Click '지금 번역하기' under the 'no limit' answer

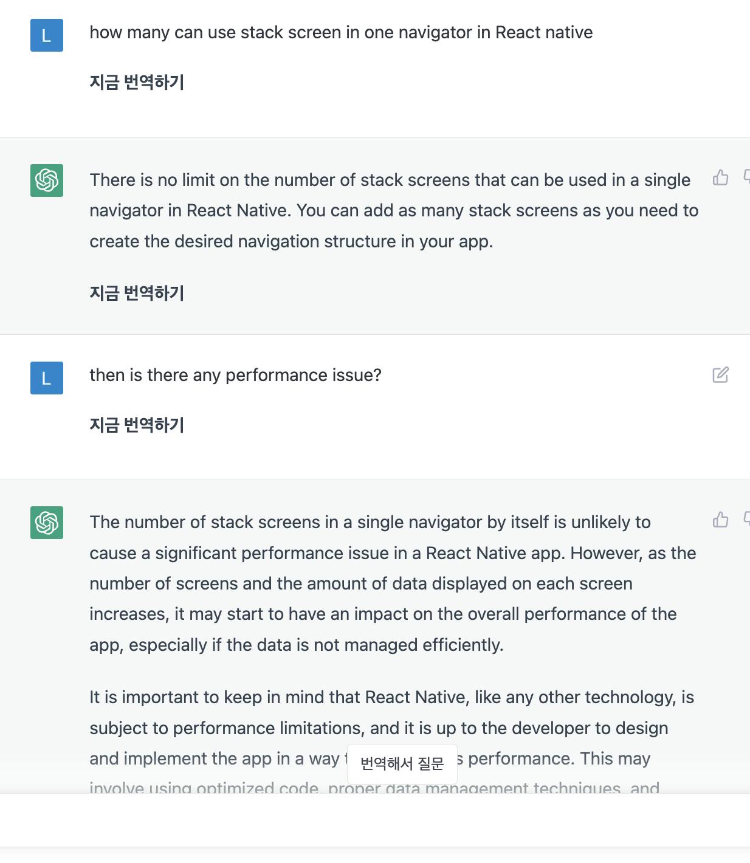[137, 293]
